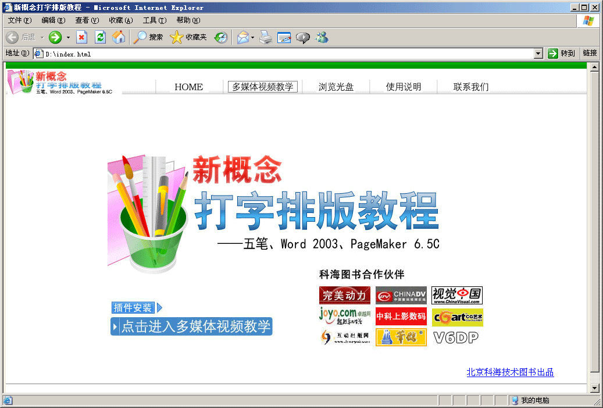Screen dimensions: 603x408
Task: Click the yellow 华储 partner logo
Action: 401,337
